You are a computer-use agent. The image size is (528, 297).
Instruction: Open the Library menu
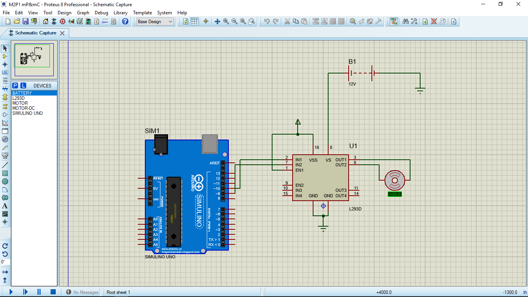(121, 13)
